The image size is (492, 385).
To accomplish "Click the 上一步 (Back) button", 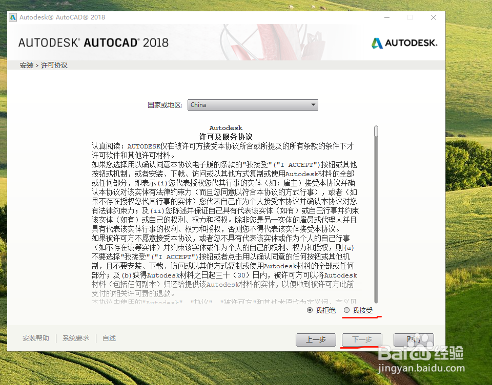I will click(316, 339).
